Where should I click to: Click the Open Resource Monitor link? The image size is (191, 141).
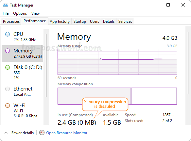tap(67, 133)
